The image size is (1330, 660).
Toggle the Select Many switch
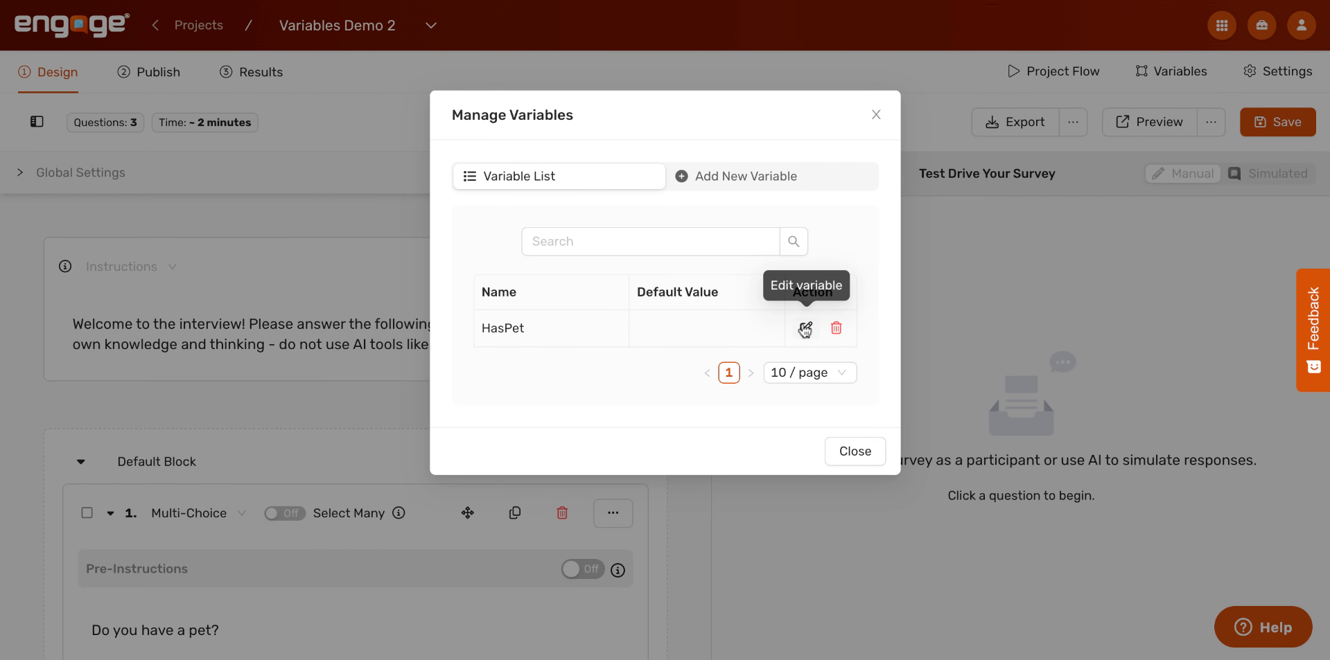(x=284, y=513)
